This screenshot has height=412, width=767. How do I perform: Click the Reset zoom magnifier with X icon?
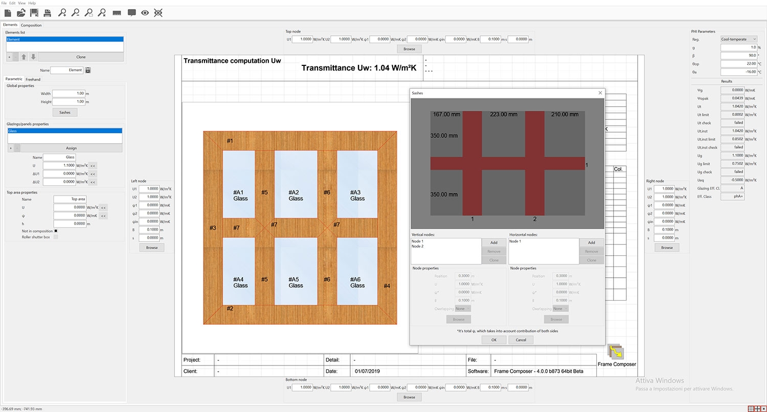(x=102, y=12)
